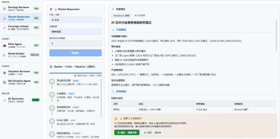The width and height of the screenshot is (280, 139).
Task: Switch to the Markdown 草稿 tab
Action: click(121, 15)
